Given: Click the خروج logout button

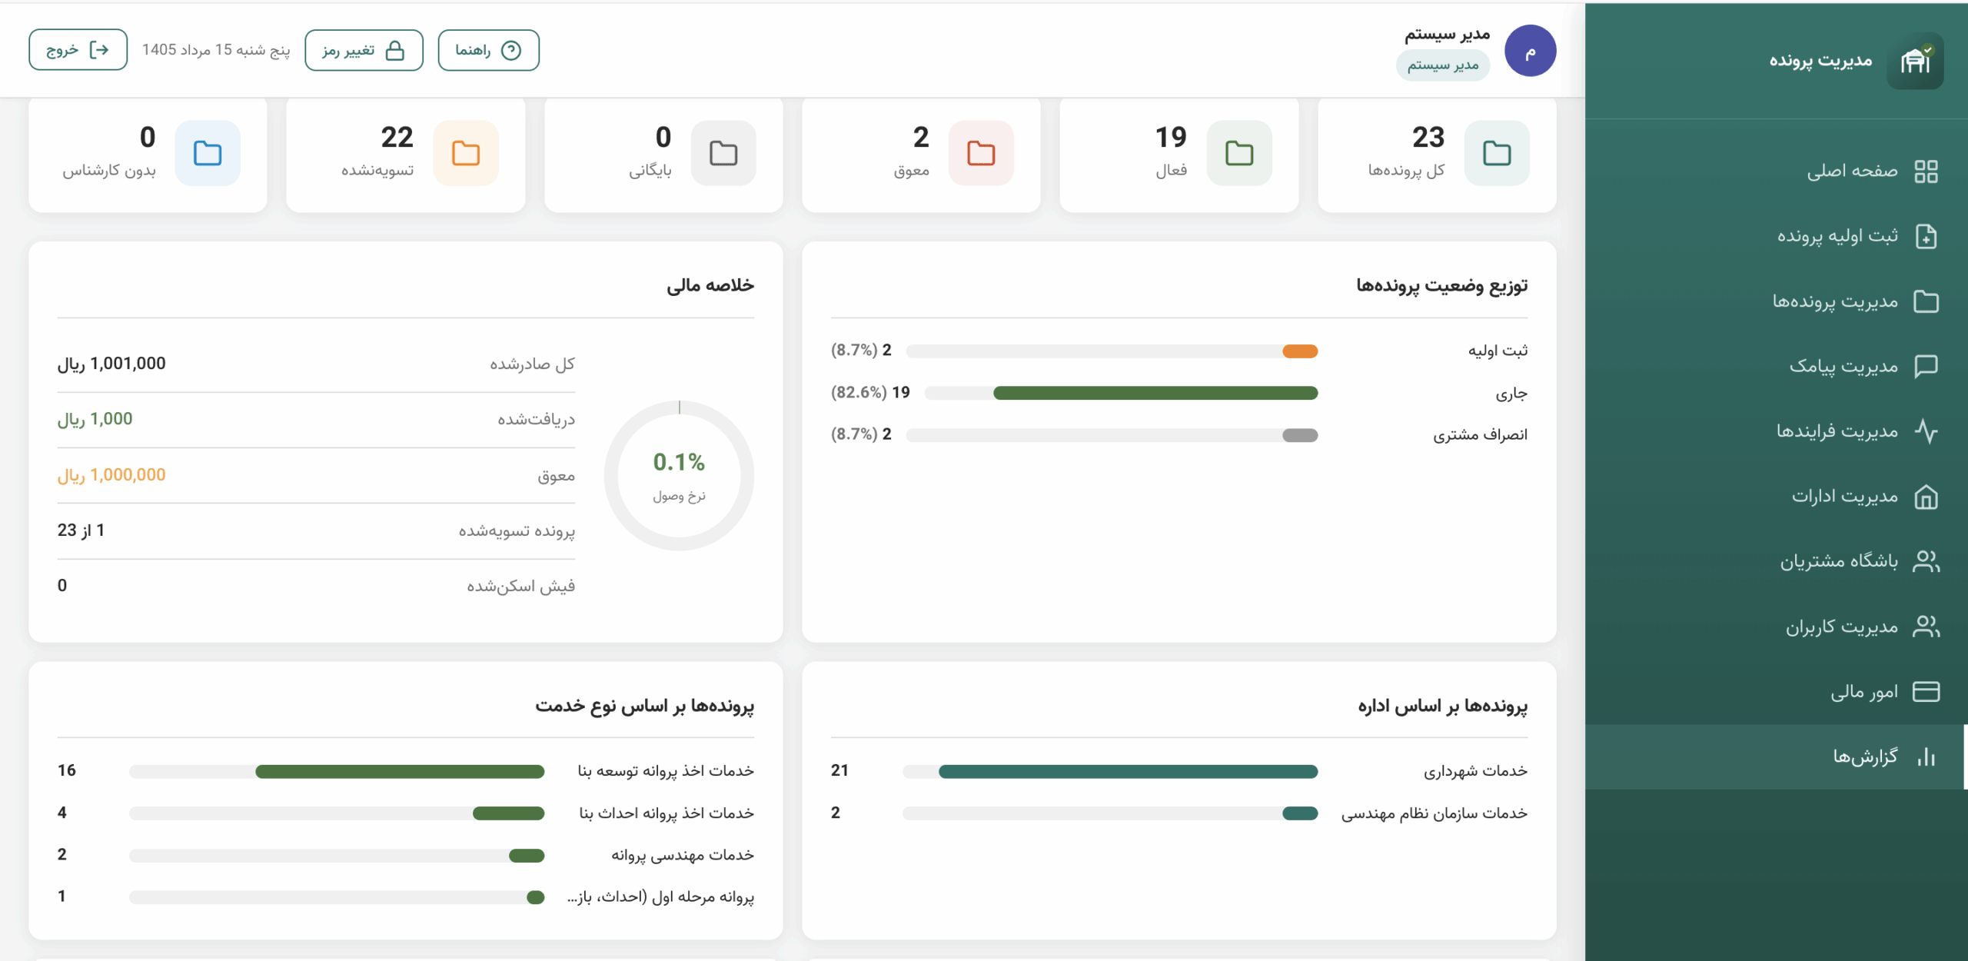Looking at the screenshot, I should pos(78,50).
